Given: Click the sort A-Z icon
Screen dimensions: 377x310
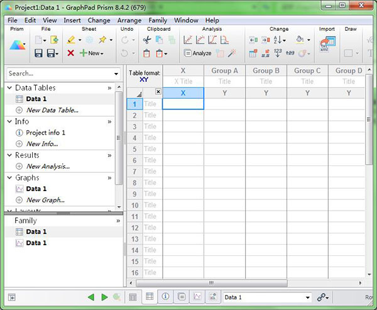Looking at the screenshot, I should tap(278, 40).
